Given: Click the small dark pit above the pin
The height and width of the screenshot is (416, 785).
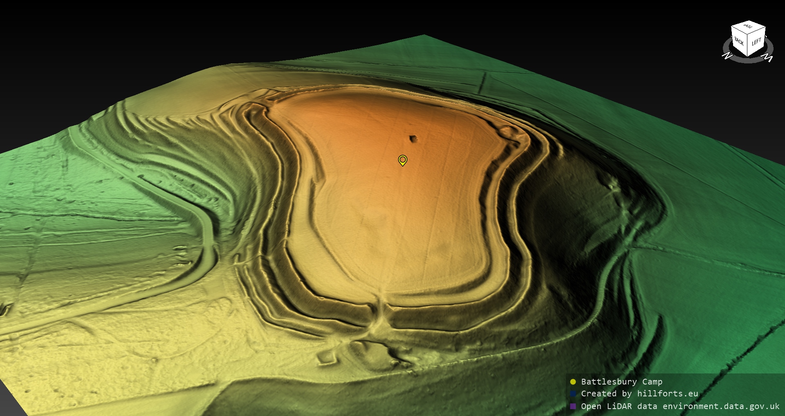Looking at the screenshot, I should [414, 139].
